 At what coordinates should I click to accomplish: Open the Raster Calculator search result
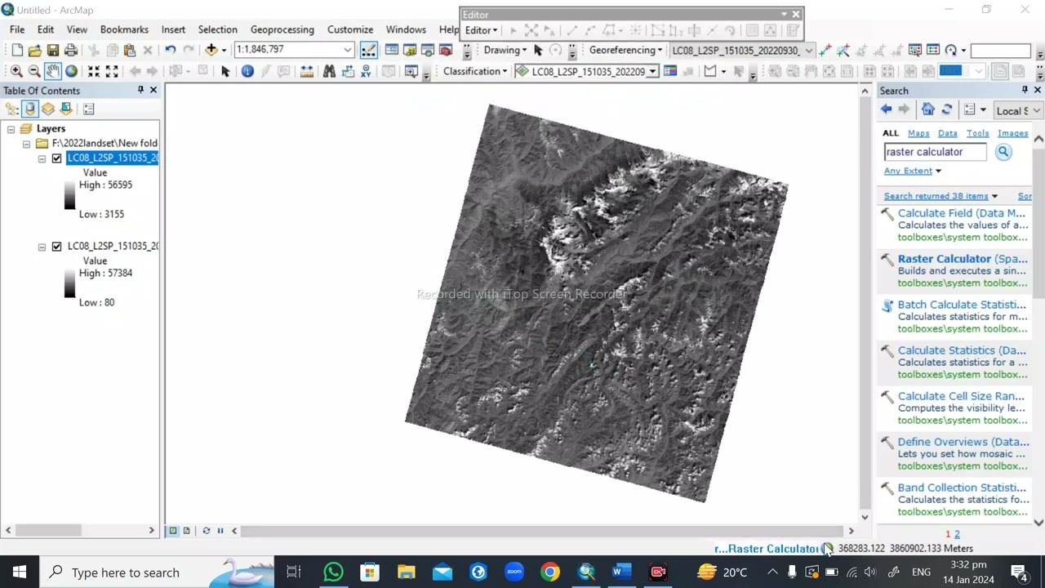point(963,259)
